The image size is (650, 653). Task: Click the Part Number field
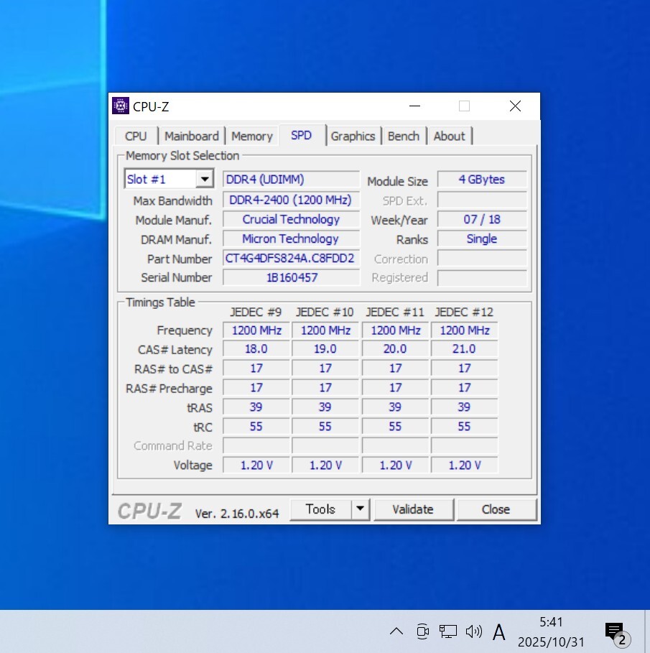290,259
